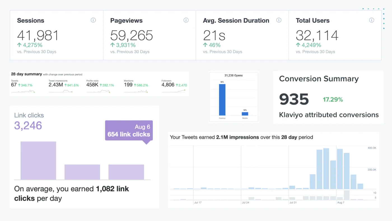Select the Tweets count "67"

(14, 85)
